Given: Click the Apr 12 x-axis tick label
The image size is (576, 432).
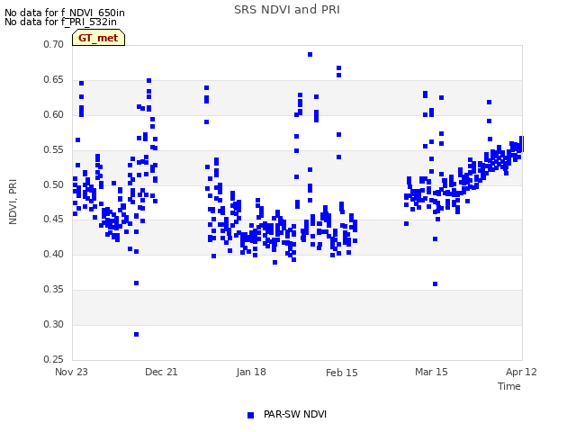Looking at the screenshot, I should click(521, 372).
